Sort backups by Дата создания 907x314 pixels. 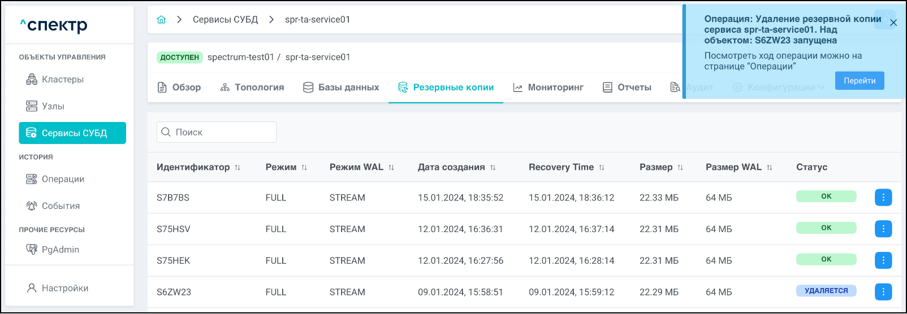(x=493, y=168)
